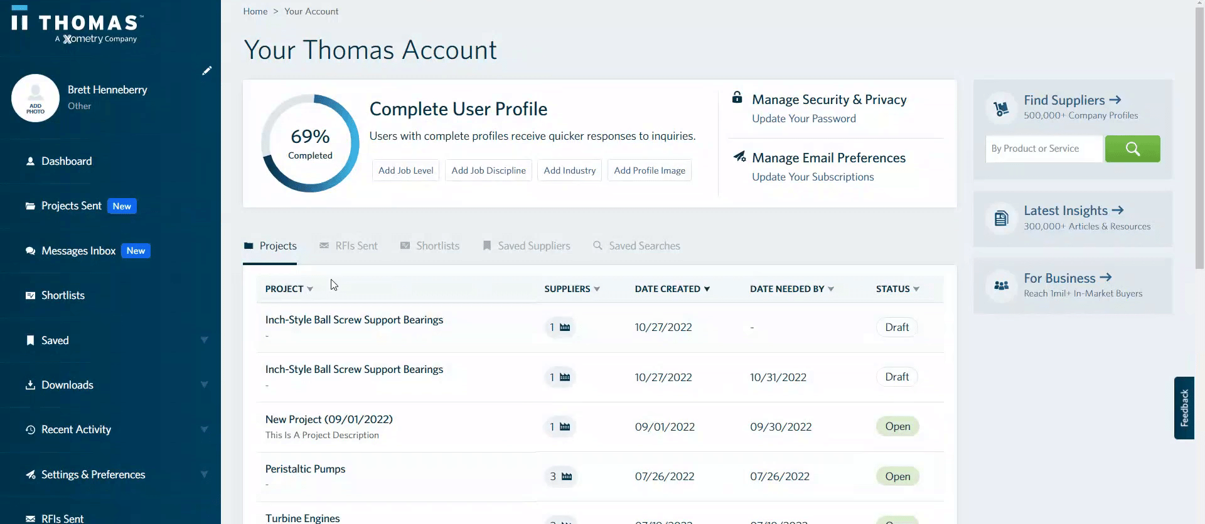The height and width of the screenshot is (524, 1205).
Task: Click Update Your Subscriptions link
Action: (813, 177)
